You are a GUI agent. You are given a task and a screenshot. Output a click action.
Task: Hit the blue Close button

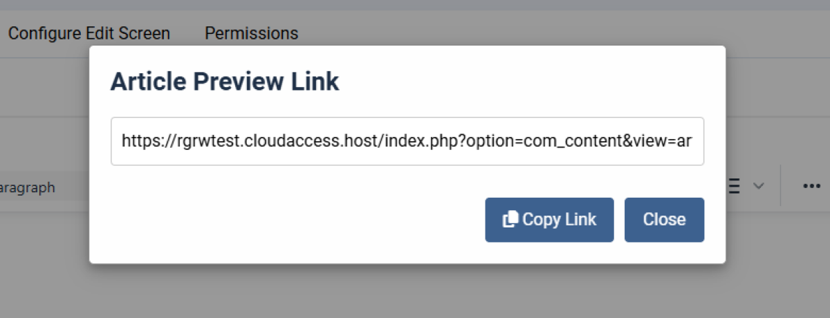664,220
